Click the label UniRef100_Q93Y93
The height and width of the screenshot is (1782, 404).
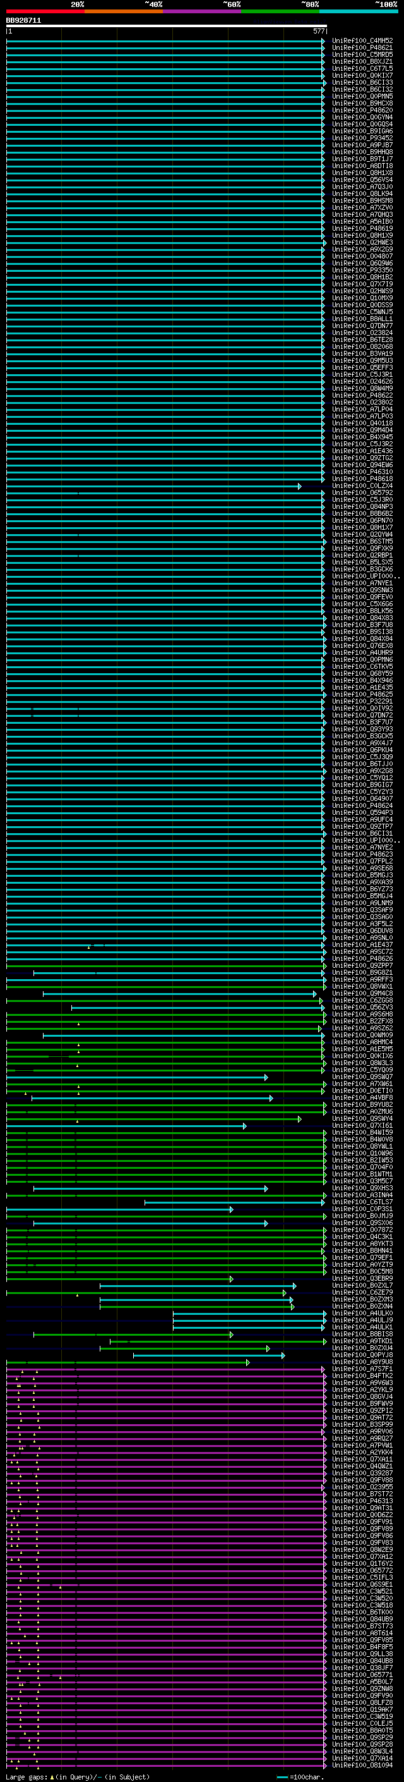[x=362, y=729]
